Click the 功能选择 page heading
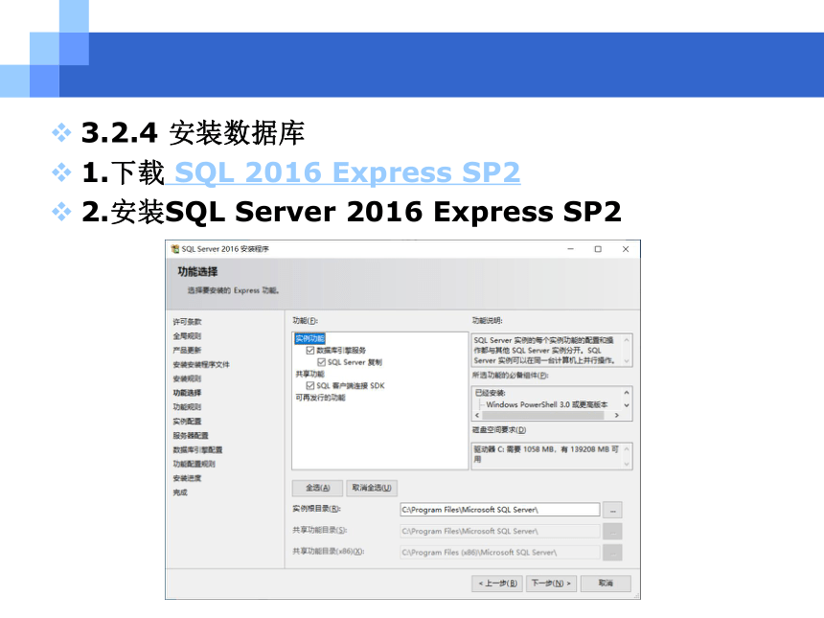The image size is (824, 618). click(197, 272)
